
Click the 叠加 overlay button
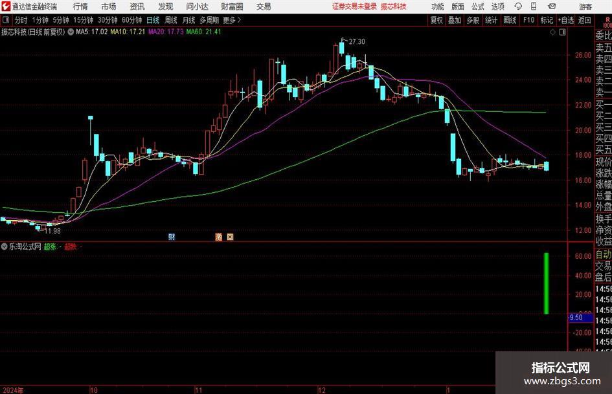(x=455, y=20)
